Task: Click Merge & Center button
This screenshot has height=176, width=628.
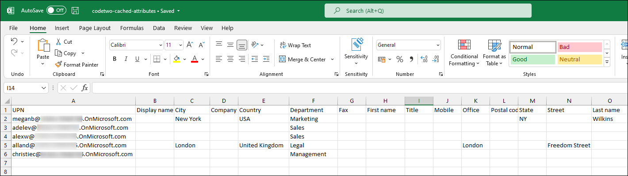Action: point(303,59)
